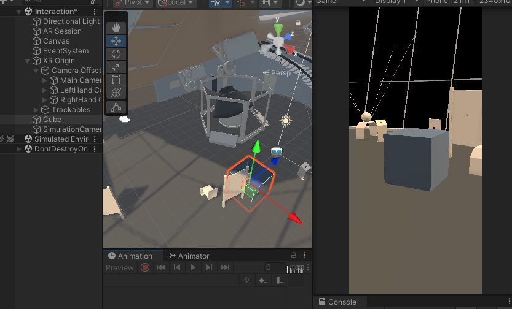Switch to the Animator tab
The width and height of the screenshot is (512, 309).
(189, 256)
